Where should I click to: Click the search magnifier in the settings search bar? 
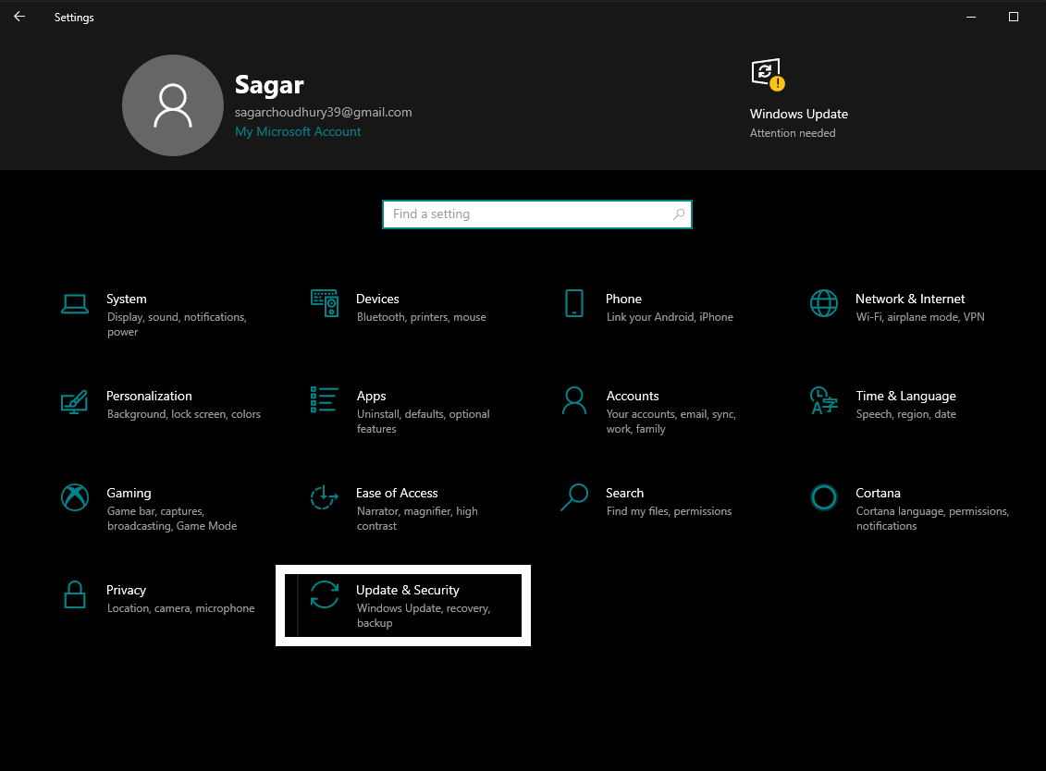(x=678, y=214)
